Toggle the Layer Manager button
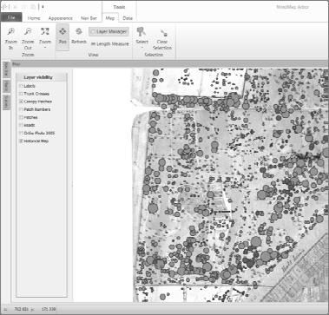The width and height of the screenshot is (329, 315). (x=109, y=31)
